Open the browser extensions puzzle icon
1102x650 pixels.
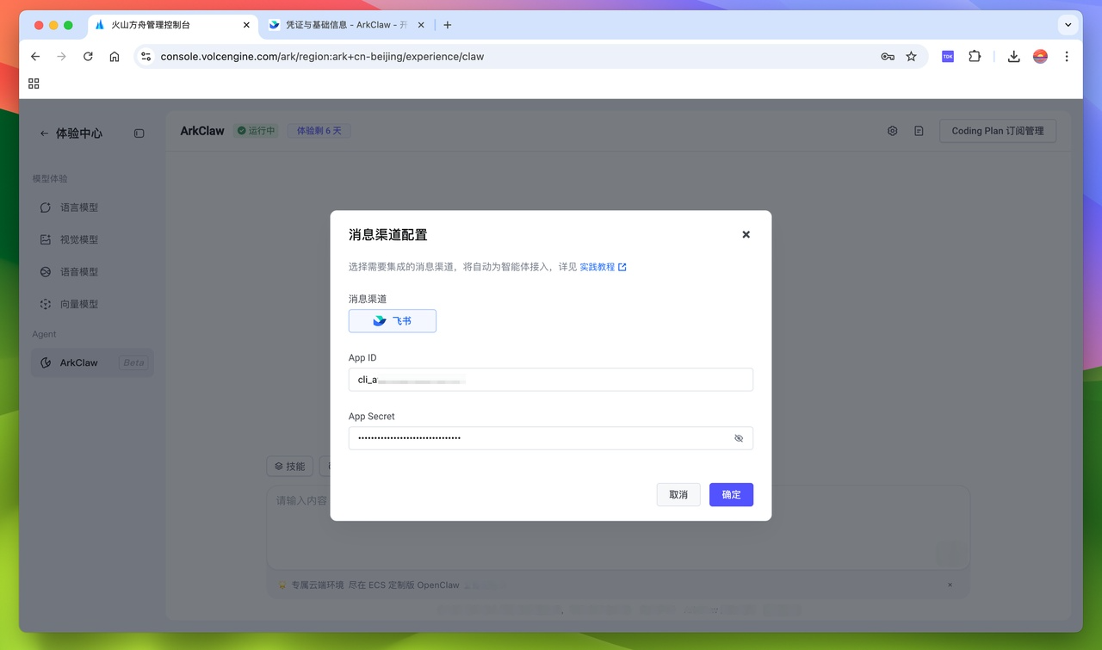click(975, 56)
